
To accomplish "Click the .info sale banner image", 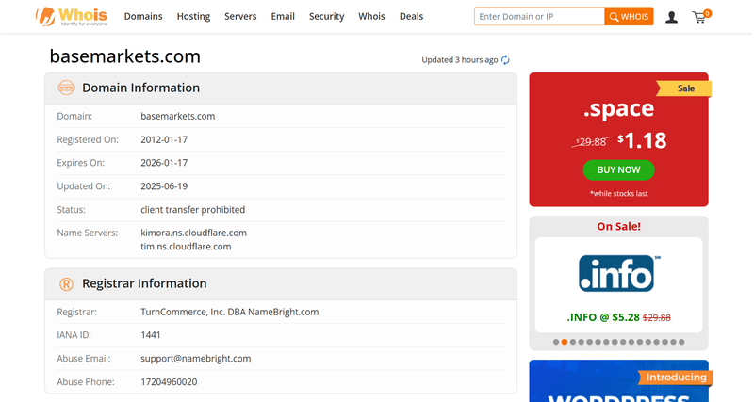I will (619, 285).
